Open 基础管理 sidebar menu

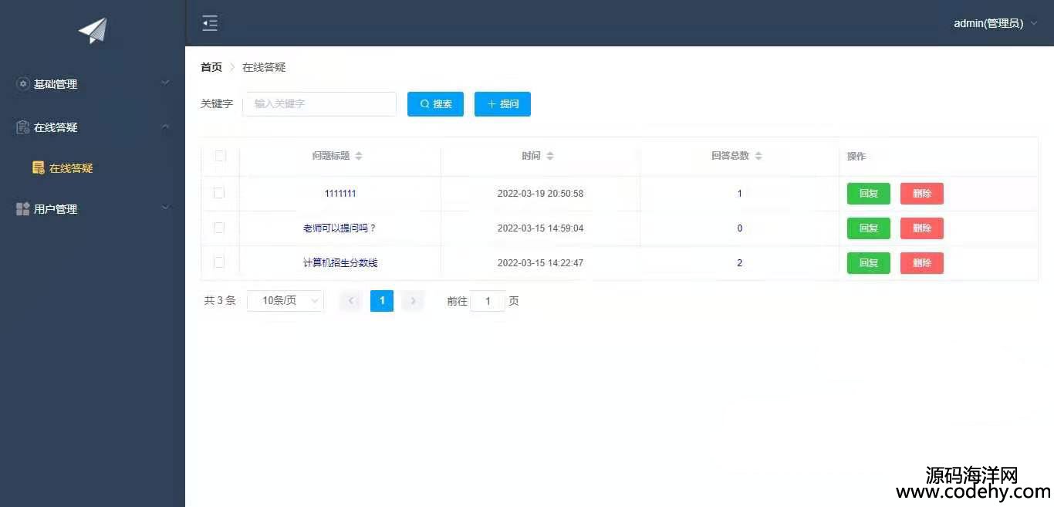click(x=93, y=84)
